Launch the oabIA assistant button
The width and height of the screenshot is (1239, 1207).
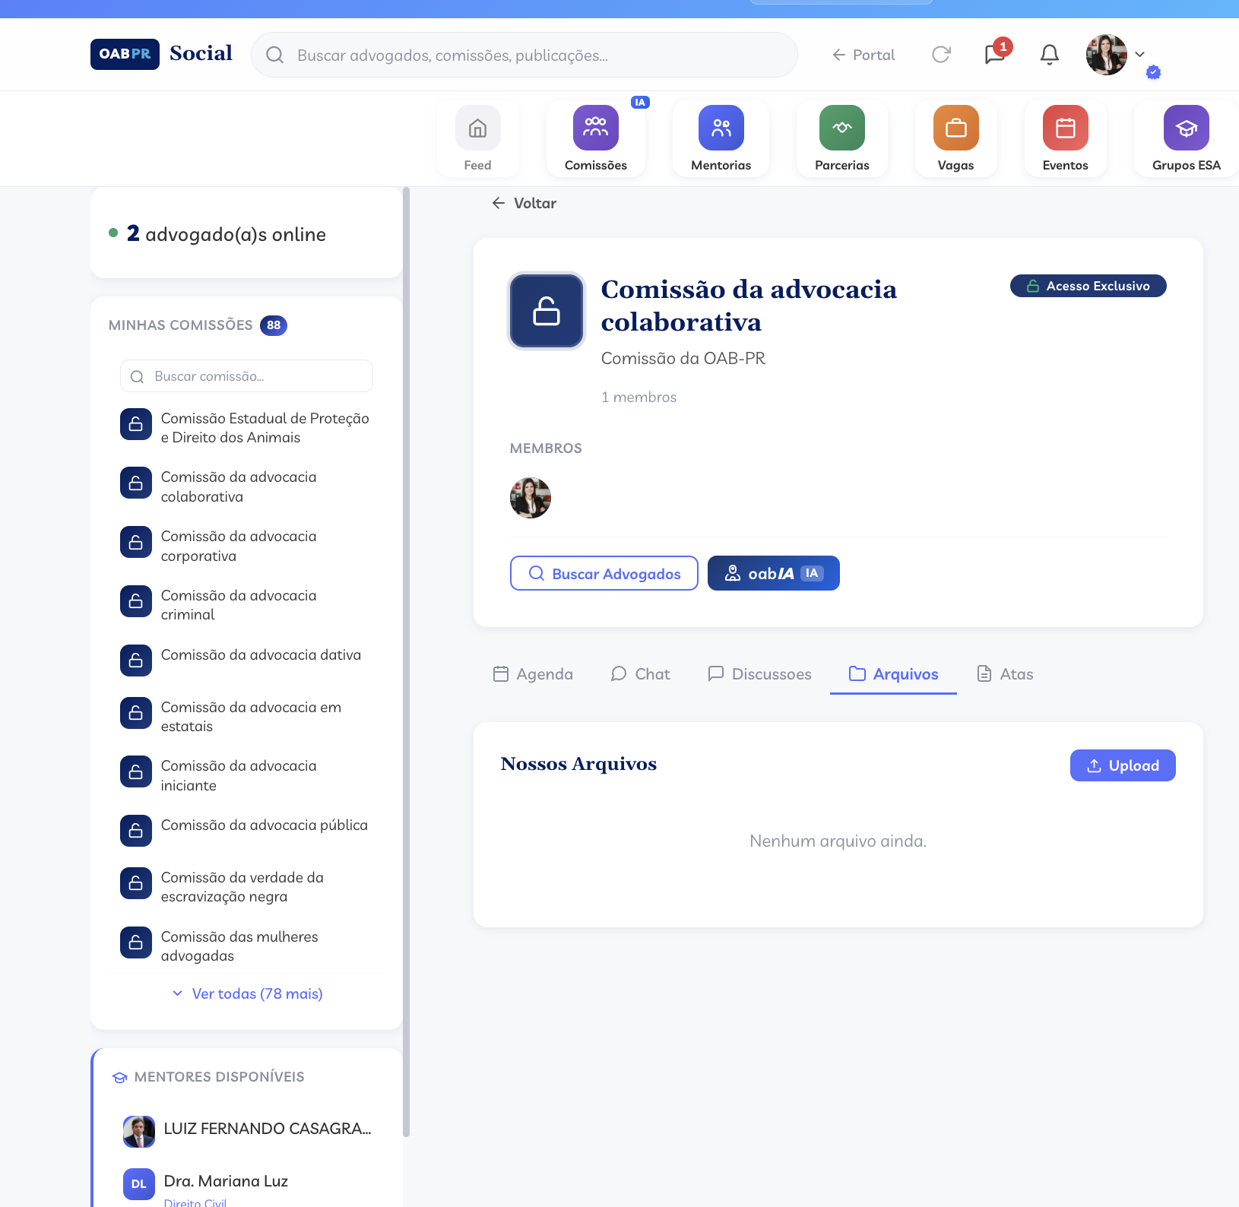[773, 574]
